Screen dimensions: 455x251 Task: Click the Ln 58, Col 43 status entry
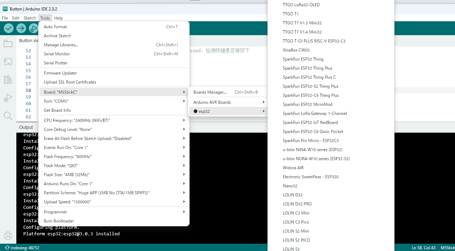click(423, 248)
